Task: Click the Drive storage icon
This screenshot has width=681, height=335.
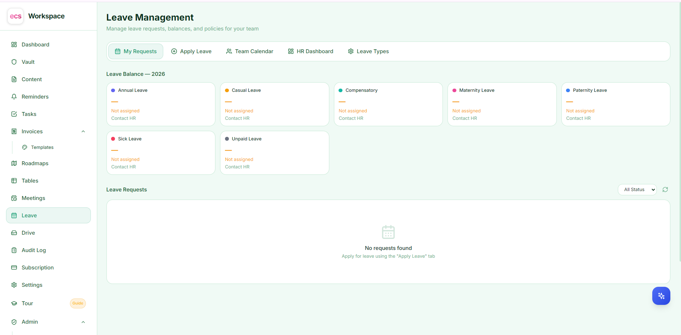Action: pyautogui.click(x=14, y=233)
